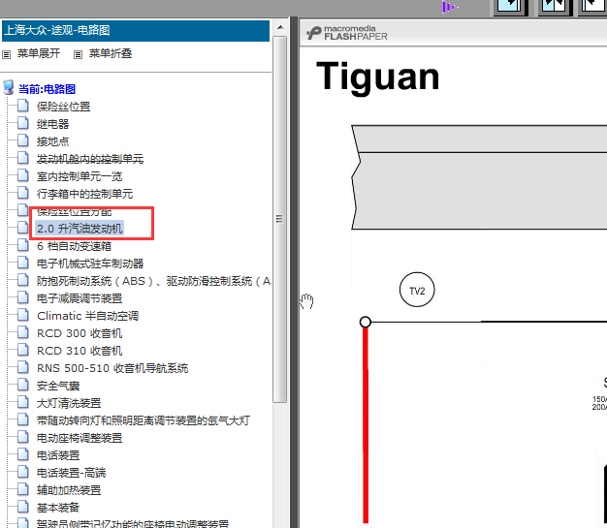Viewport: 607px width, 528px height.
Task: Click the tree panel scrollbar thumb
Action: (x=279, y=219)
